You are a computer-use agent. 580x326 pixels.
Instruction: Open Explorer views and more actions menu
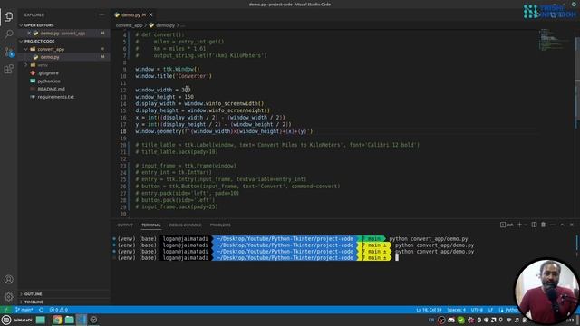point(101,15)
